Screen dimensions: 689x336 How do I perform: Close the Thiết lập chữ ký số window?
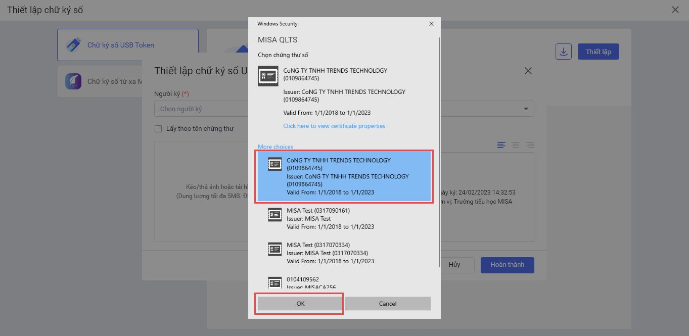[x=675, y=10]
